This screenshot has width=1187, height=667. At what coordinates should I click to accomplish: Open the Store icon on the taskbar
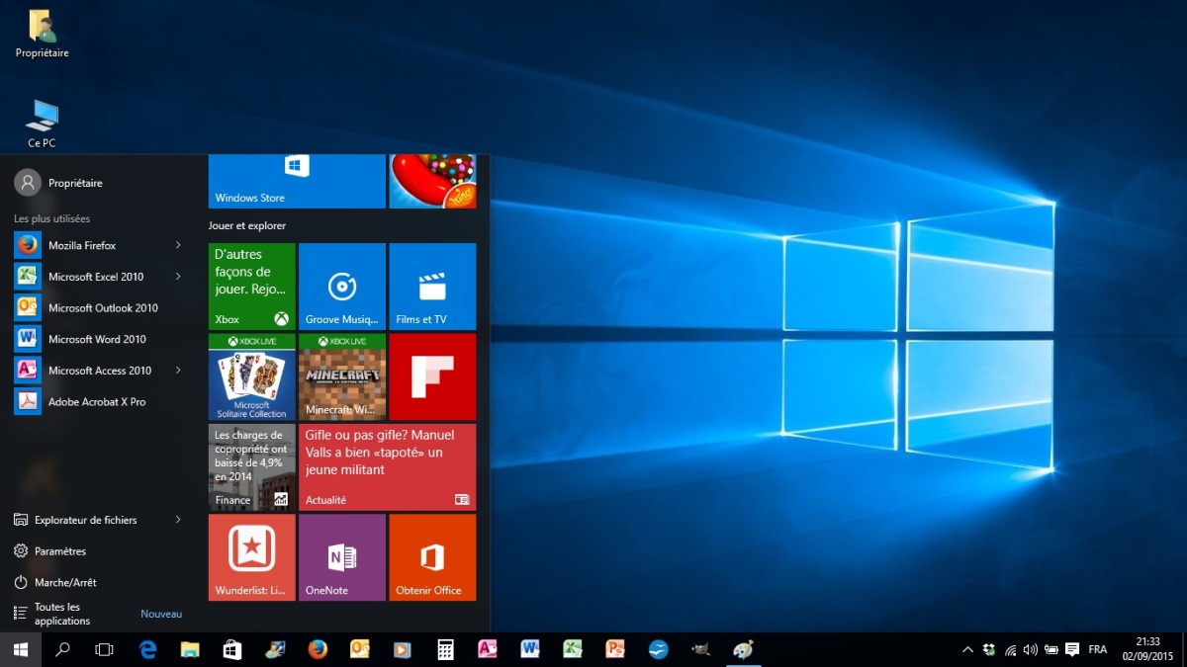pyautogui.click(x=232, y=649)
